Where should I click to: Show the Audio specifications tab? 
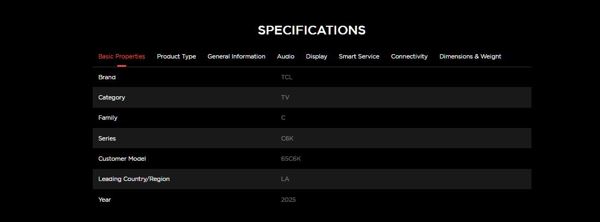point(285,56)
